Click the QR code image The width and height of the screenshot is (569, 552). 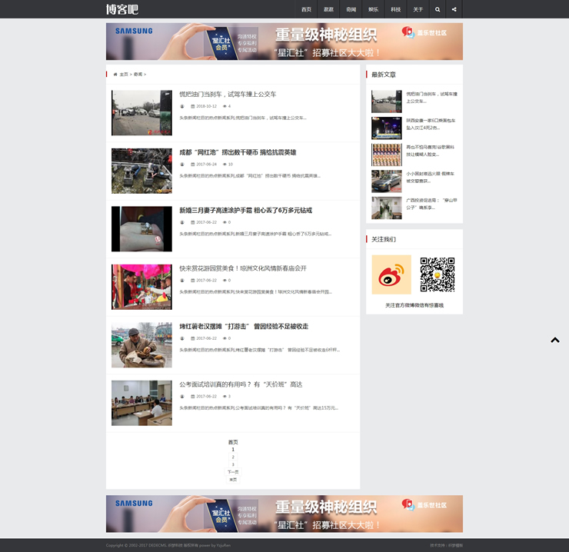437,274
